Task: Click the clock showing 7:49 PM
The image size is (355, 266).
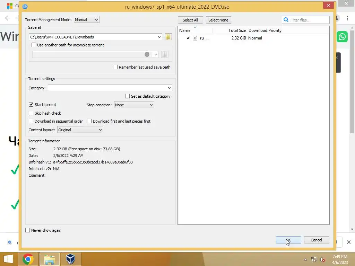Action: pyautogui.click(x=340, y=257)
